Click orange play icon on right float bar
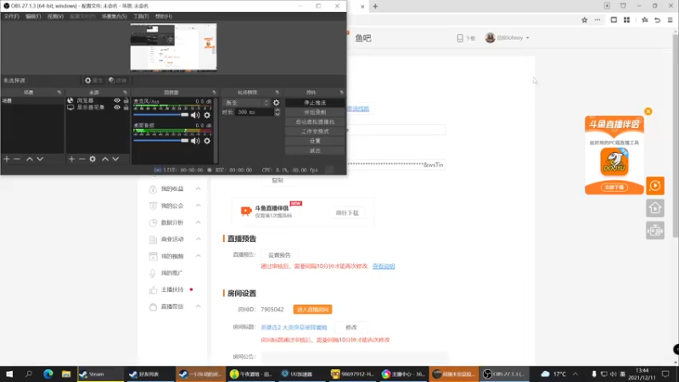Image resolution: width=679 pixels, height=382 pixels. click(655, 186)
